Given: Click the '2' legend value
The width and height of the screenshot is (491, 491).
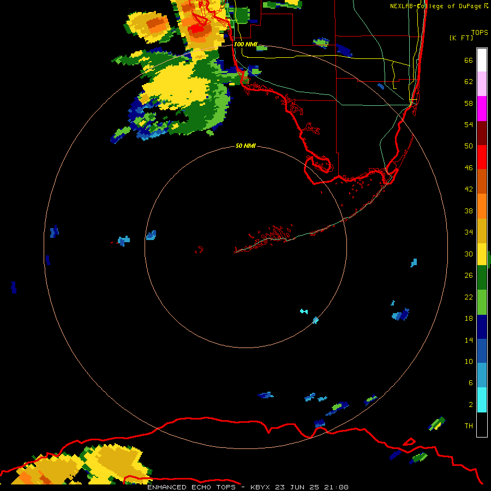Looking at the screenshot, I should (x=471, y=405).
